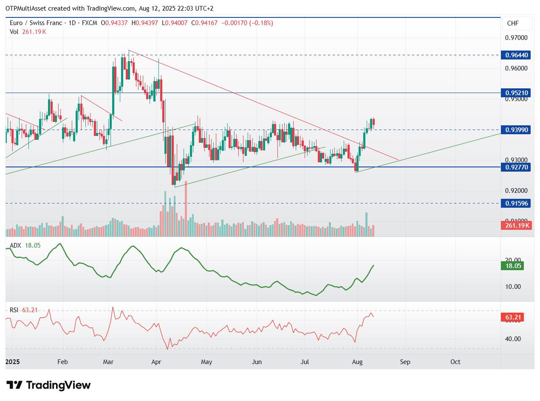This screenshot has height=401, width=540.
Task: Click the 0.93990 price label
Action: (517, 130)
